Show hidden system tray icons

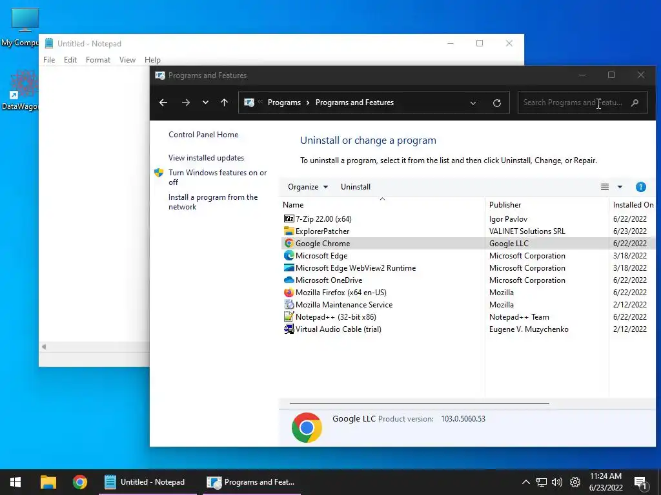pos(525,482)
